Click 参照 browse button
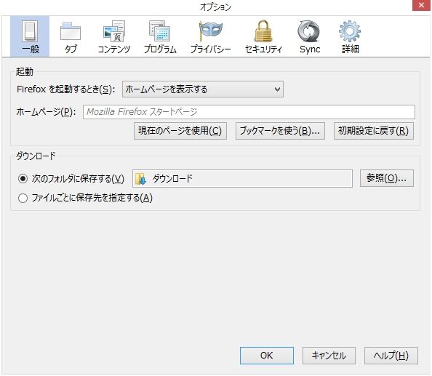Viewport: 432px width, 376px height. (x=387, y=178)
